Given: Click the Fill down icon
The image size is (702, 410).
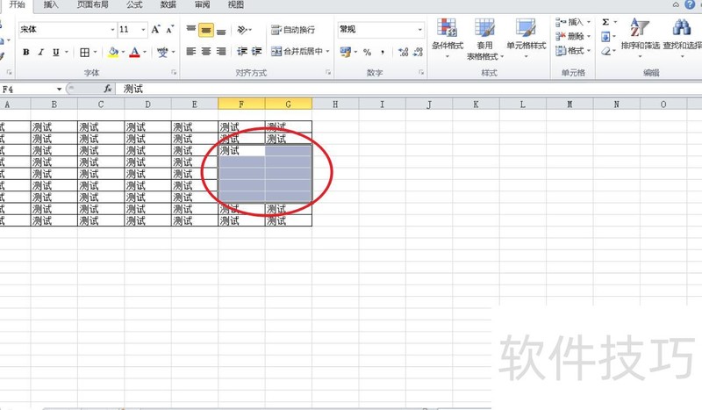Looking at the screenshot, I should pos(605,36).
